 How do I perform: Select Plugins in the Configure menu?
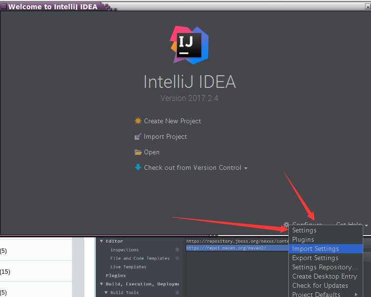point(326,239)
